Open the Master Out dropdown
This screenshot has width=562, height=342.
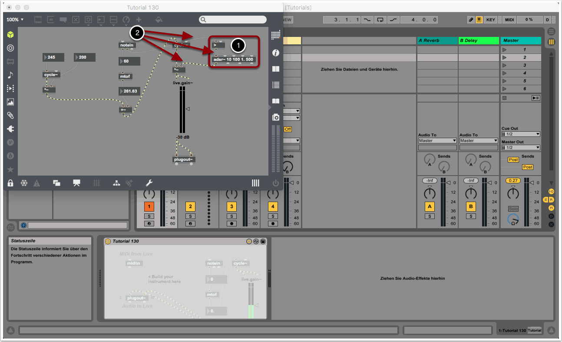coord(520,148)
